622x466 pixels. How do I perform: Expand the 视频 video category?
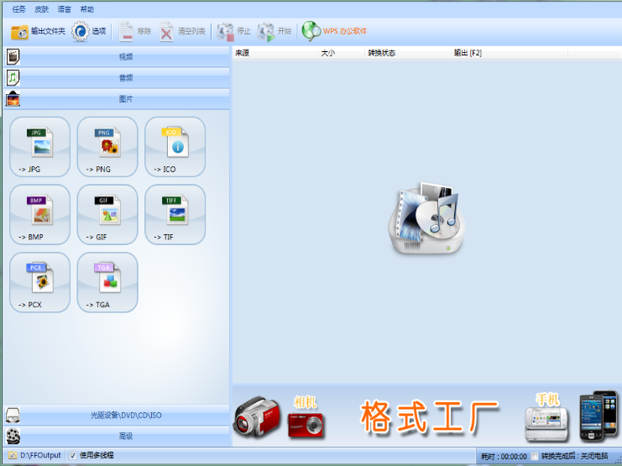click(117, 57)
